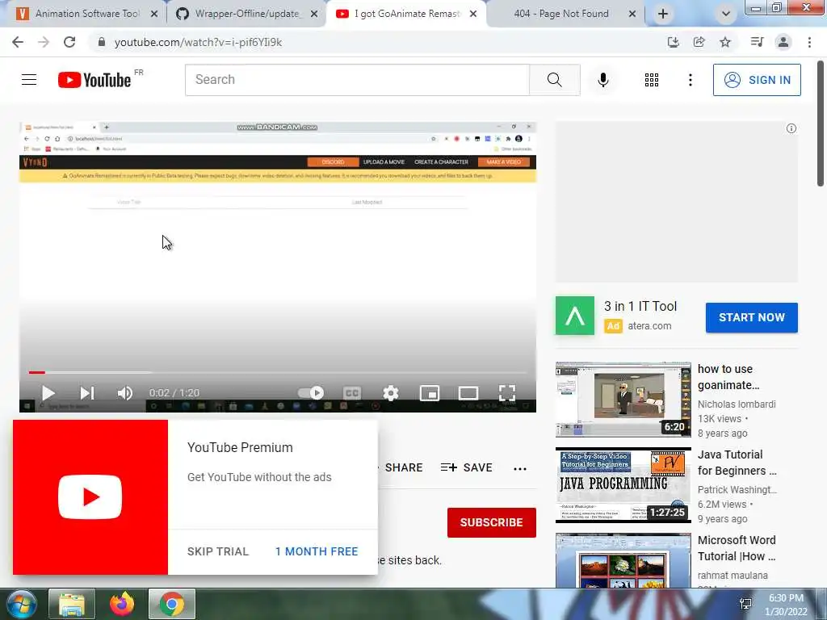Click START NOW on the ad
Image resolution: width=827 pixels, height=620 pixels.
(x=752, y=317)
